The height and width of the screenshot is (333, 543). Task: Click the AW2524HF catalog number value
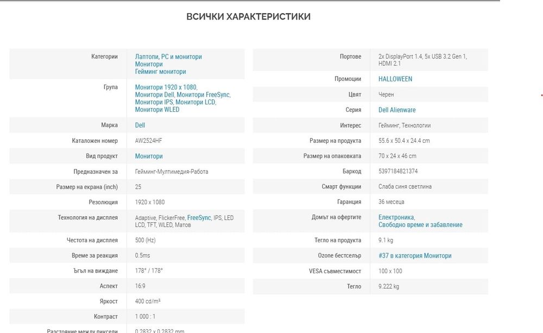(x=148, y=141)
